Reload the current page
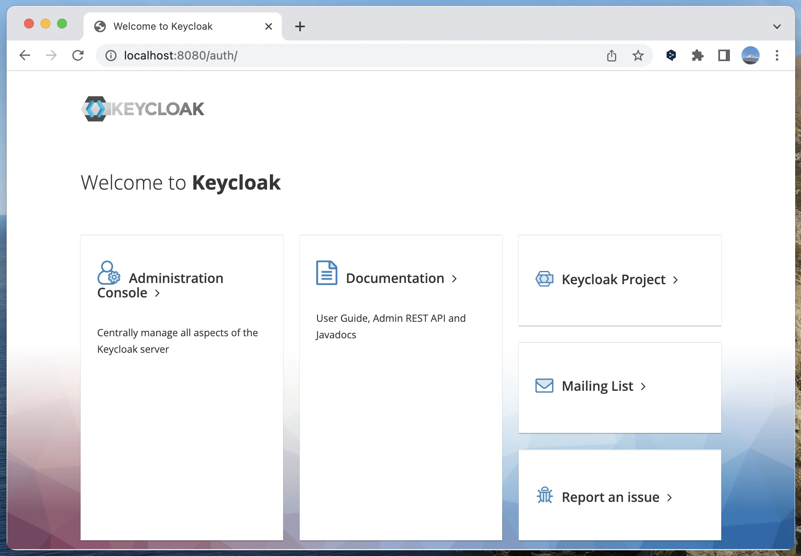This screenshot has height=556, width=801. 78,55
